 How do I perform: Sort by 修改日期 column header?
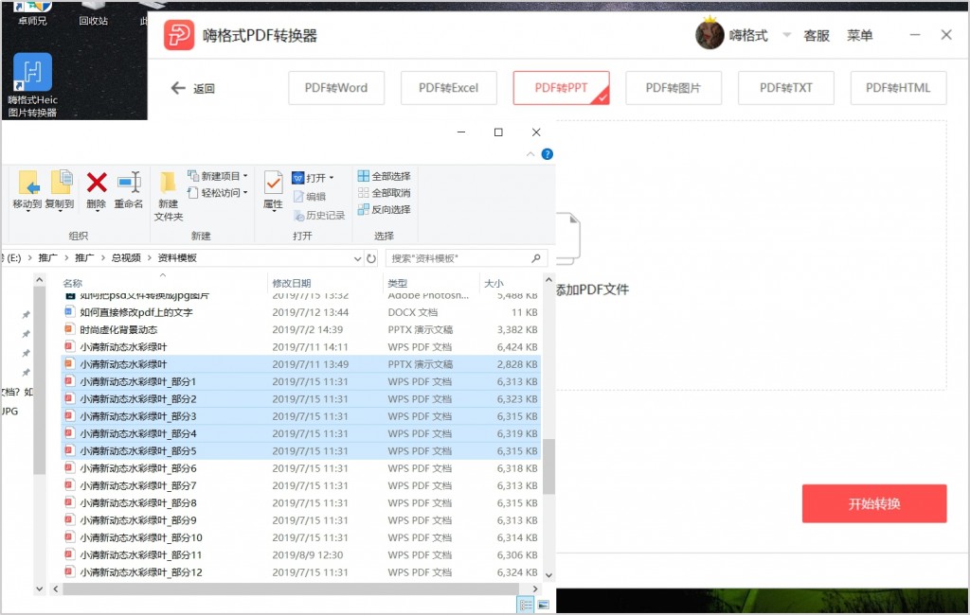pyautogui.click(x=292, y=283)
